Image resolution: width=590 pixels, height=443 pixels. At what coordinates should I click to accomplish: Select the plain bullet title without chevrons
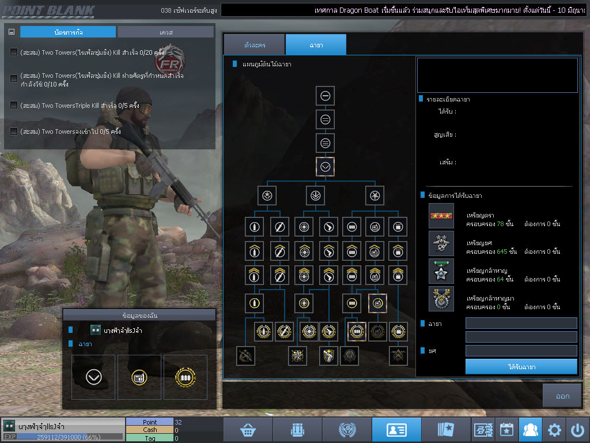tap(254, 227)
